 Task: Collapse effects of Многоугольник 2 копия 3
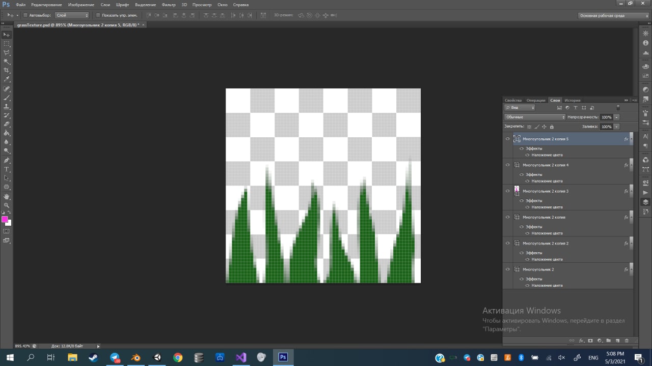tap(631, 191)
